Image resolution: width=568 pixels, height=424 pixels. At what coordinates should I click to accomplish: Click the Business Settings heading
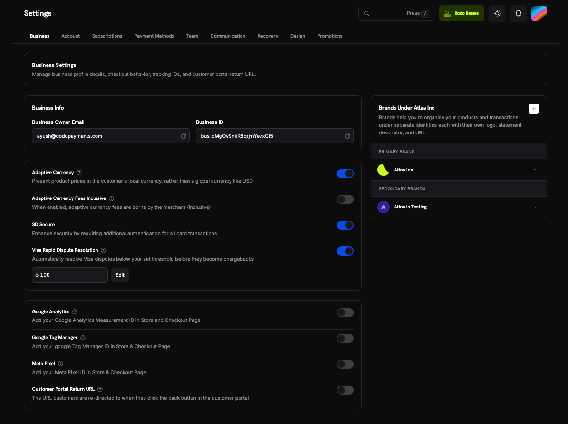(x=54, y=65)
